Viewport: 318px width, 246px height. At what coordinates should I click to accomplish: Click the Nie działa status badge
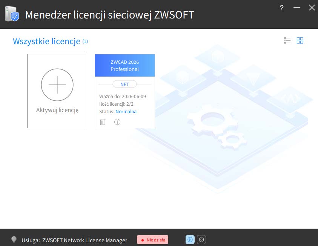coord(152,240)
